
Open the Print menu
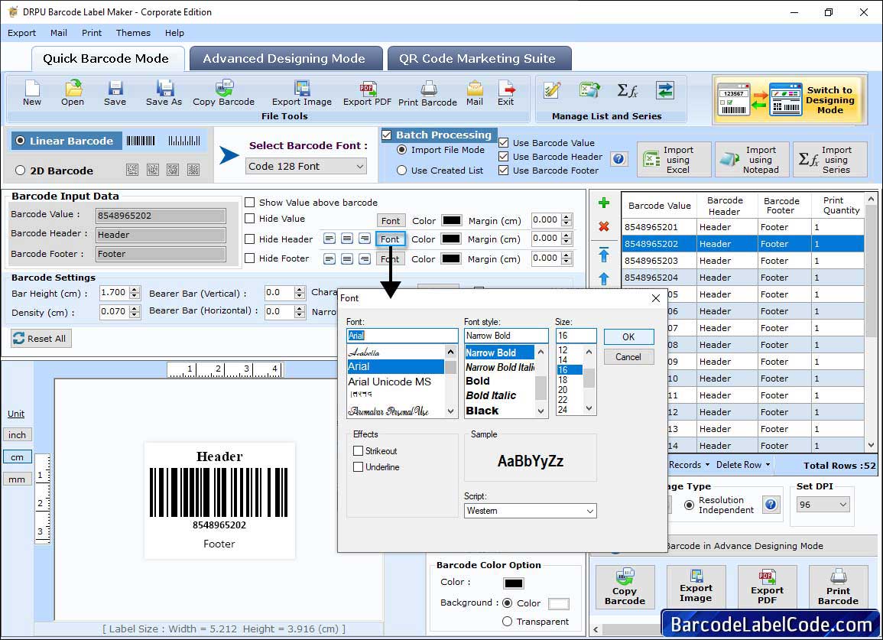pyautogui.click(x=92, y=33)
